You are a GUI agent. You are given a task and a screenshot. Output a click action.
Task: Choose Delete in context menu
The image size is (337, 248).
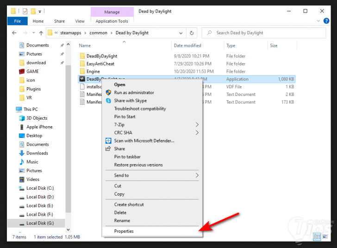[x=152, y=212]
